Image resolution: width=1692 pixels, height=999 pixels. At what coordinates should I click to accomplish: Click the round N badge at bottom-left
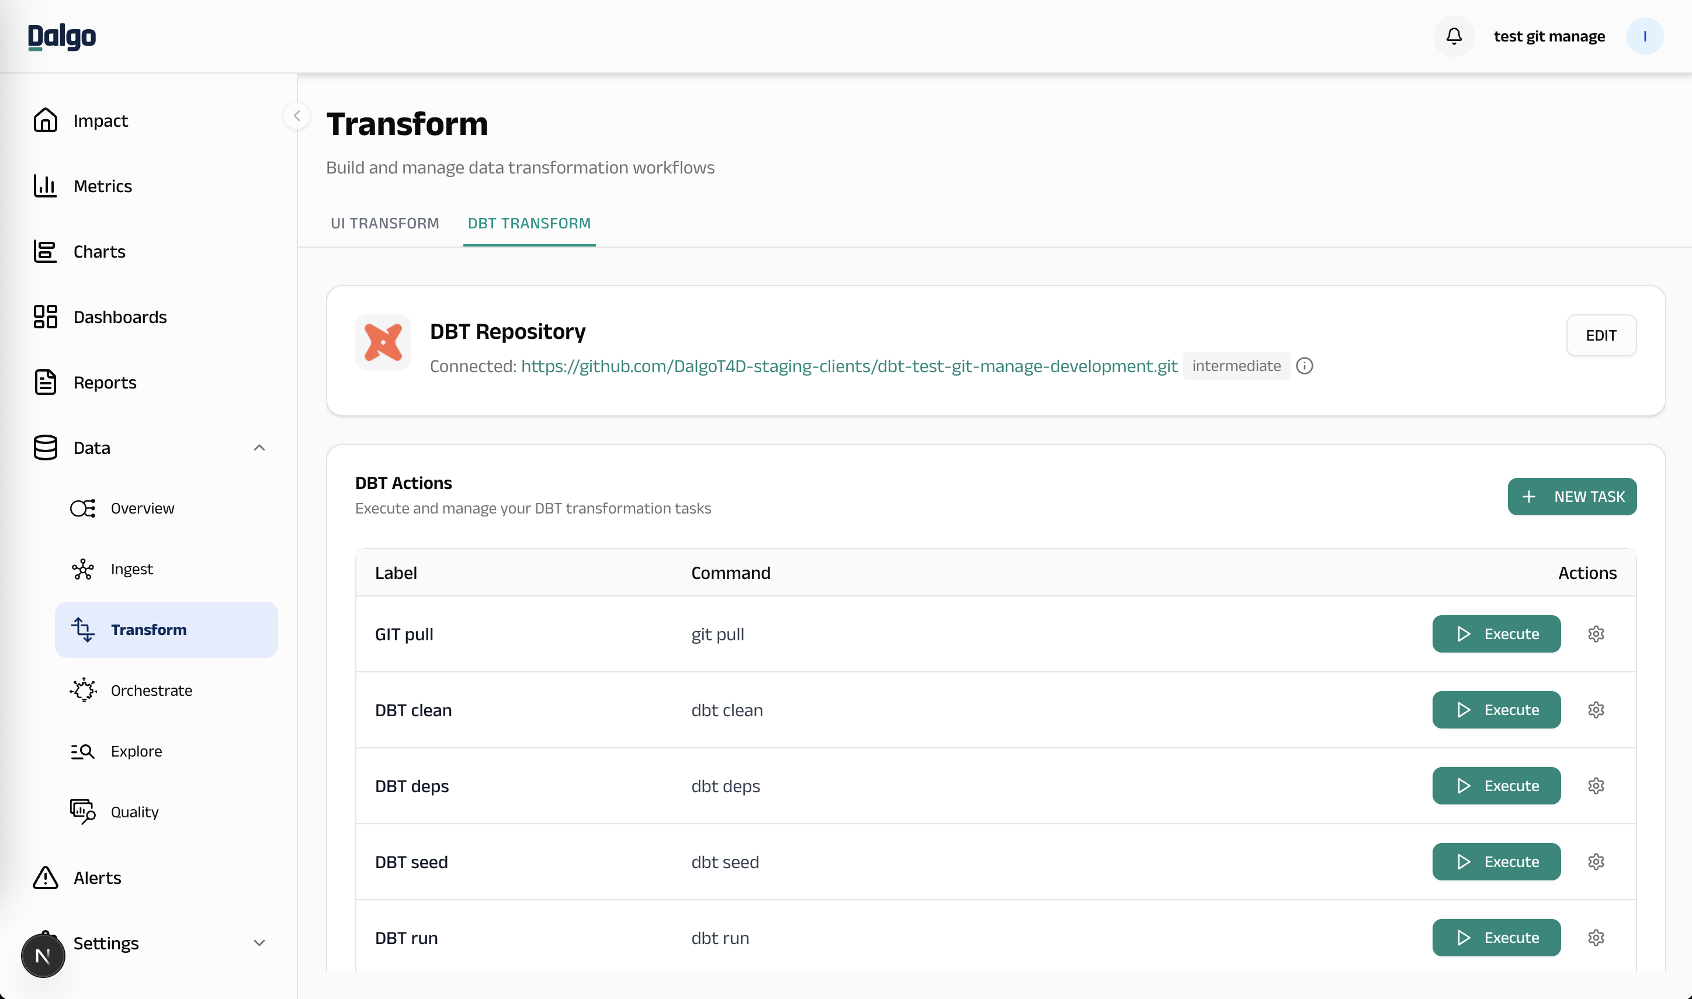tap(43, 956)
